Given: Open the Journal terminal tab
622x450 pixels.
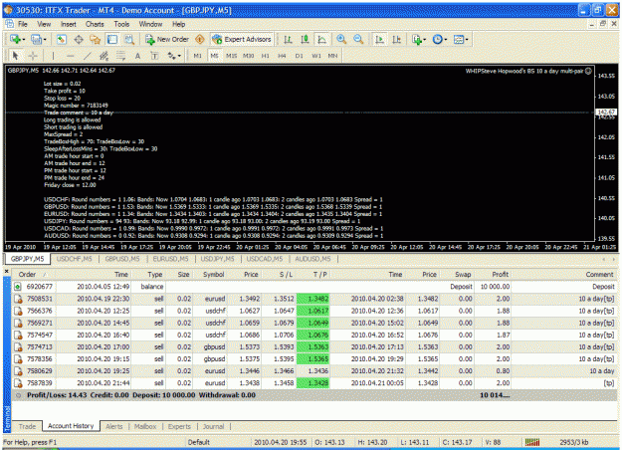Looking at the screenshot, I should (x=213, y=426).
